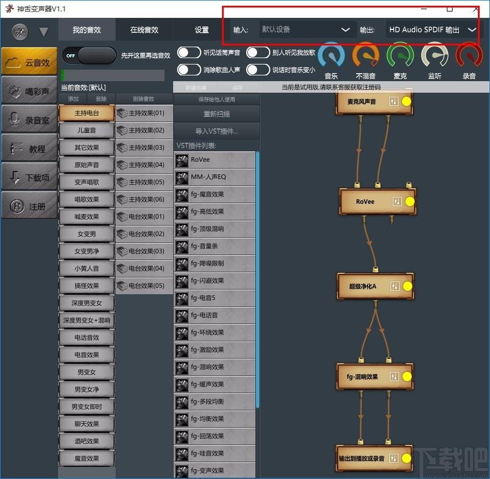Switch to the 在线音效 tab

pos(144,30)
